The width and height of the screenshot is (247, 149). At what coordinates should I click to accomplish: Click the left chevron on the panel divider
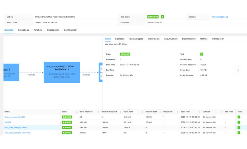click(101, 76)
